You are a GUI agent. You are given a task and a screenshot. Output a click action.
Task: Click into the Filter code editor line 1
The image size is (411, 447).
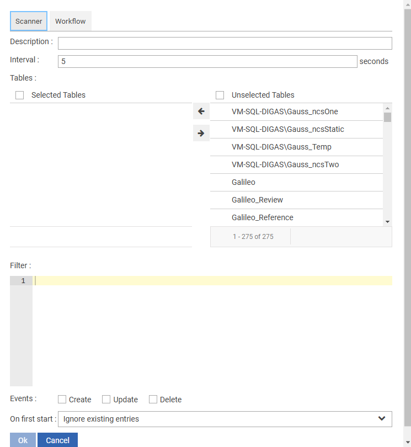click(212, 281)
